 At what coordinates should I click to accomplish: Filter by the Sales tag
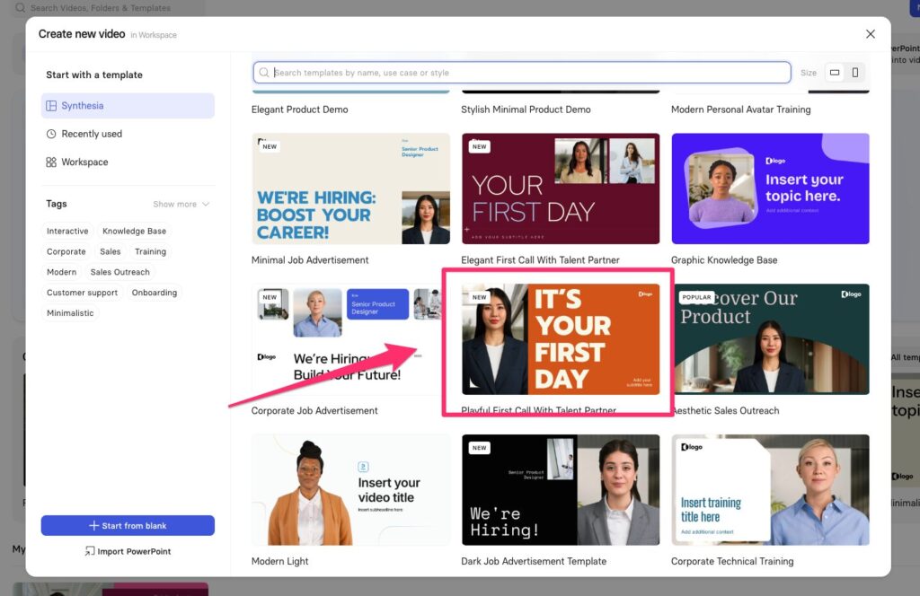(x=111, y=251)
